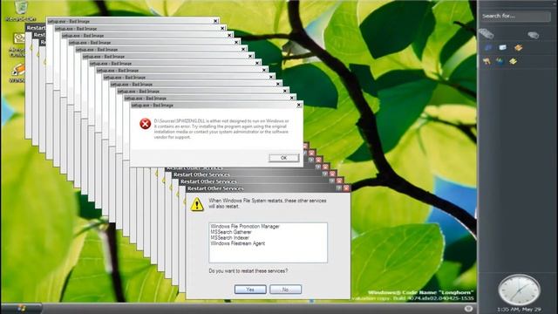Launch the blue-green sidebar quick-launch icon
Screen dimensions: 558x314
click(x=500, y=61)
